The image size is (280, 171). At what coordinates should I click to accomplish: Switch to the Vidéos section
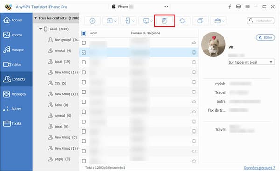16,64
